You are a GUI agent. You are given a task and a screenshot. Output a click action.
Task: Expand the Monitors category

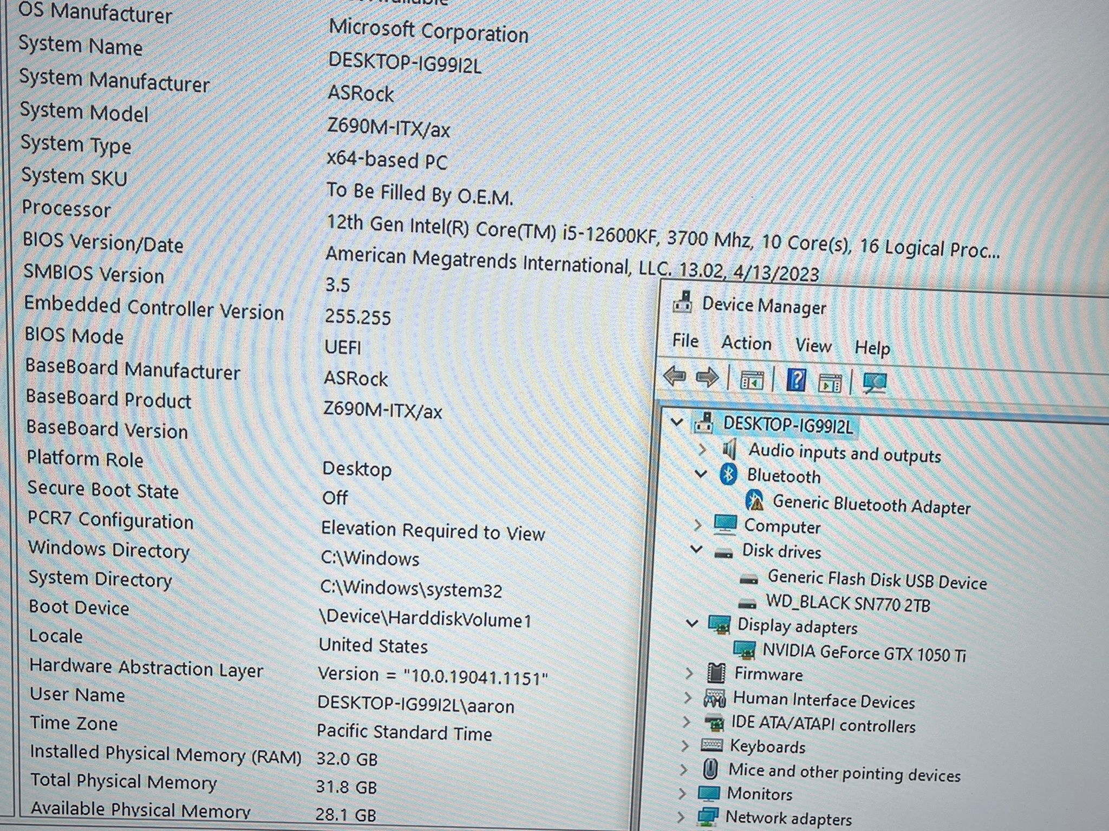coord(682,793)
